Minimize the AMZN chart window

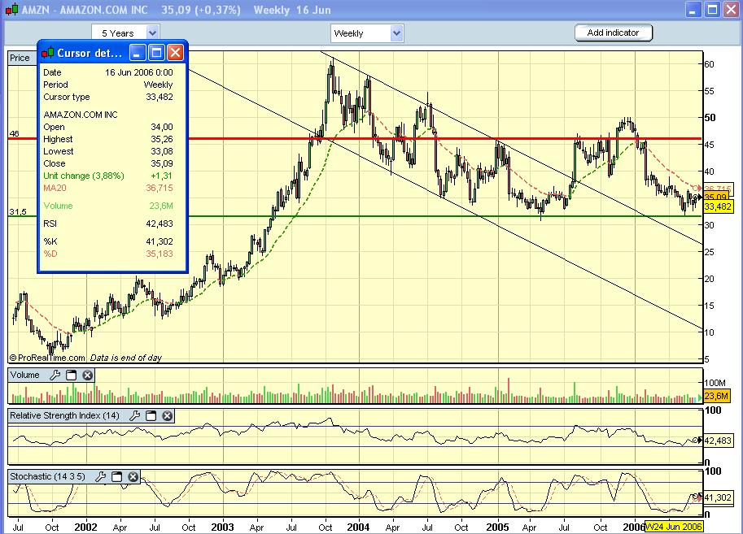tap(693, 10)
